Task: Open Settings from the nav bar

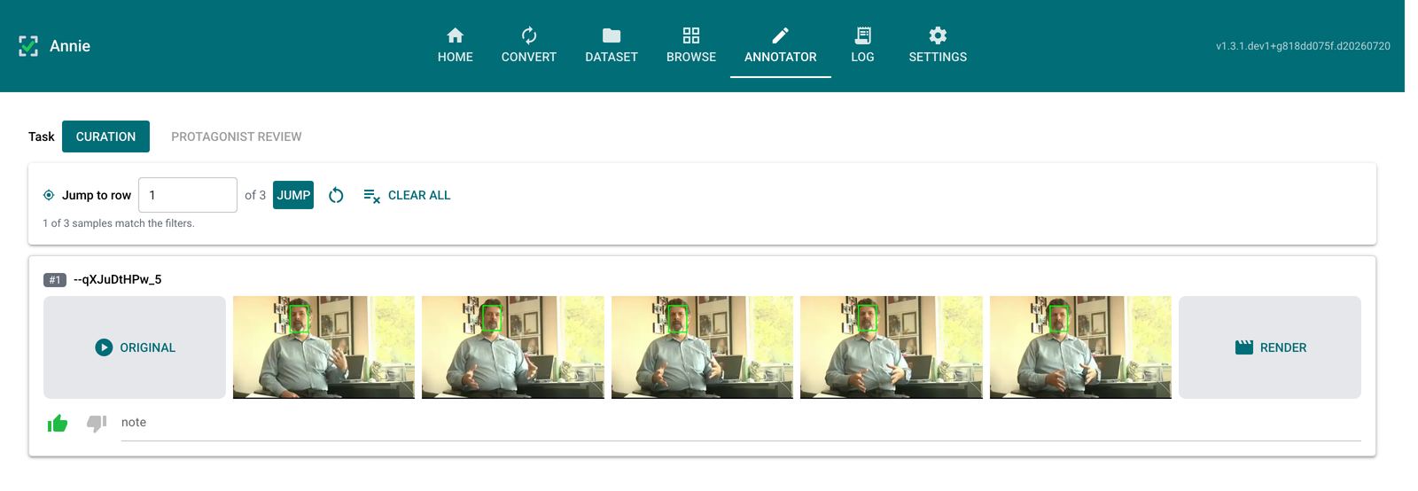Action: pos(938,46)
